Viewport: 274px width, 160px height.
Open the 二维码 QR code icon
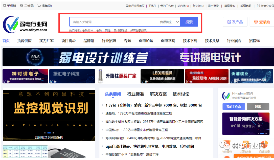point(22,6)
